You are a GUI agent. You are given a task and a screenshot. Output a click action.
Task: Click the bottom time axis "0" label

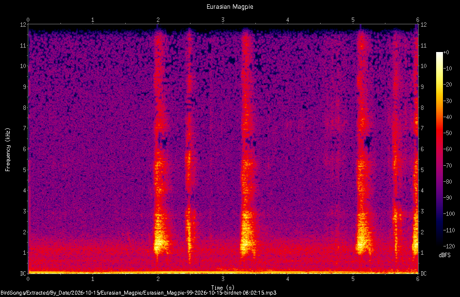point(28,279)
